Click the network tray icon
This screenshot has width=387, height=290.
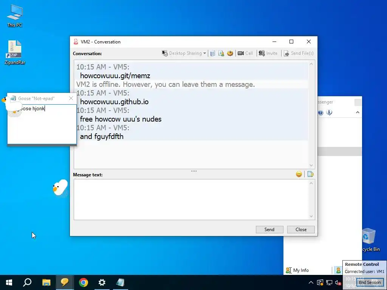click(329, 282)
